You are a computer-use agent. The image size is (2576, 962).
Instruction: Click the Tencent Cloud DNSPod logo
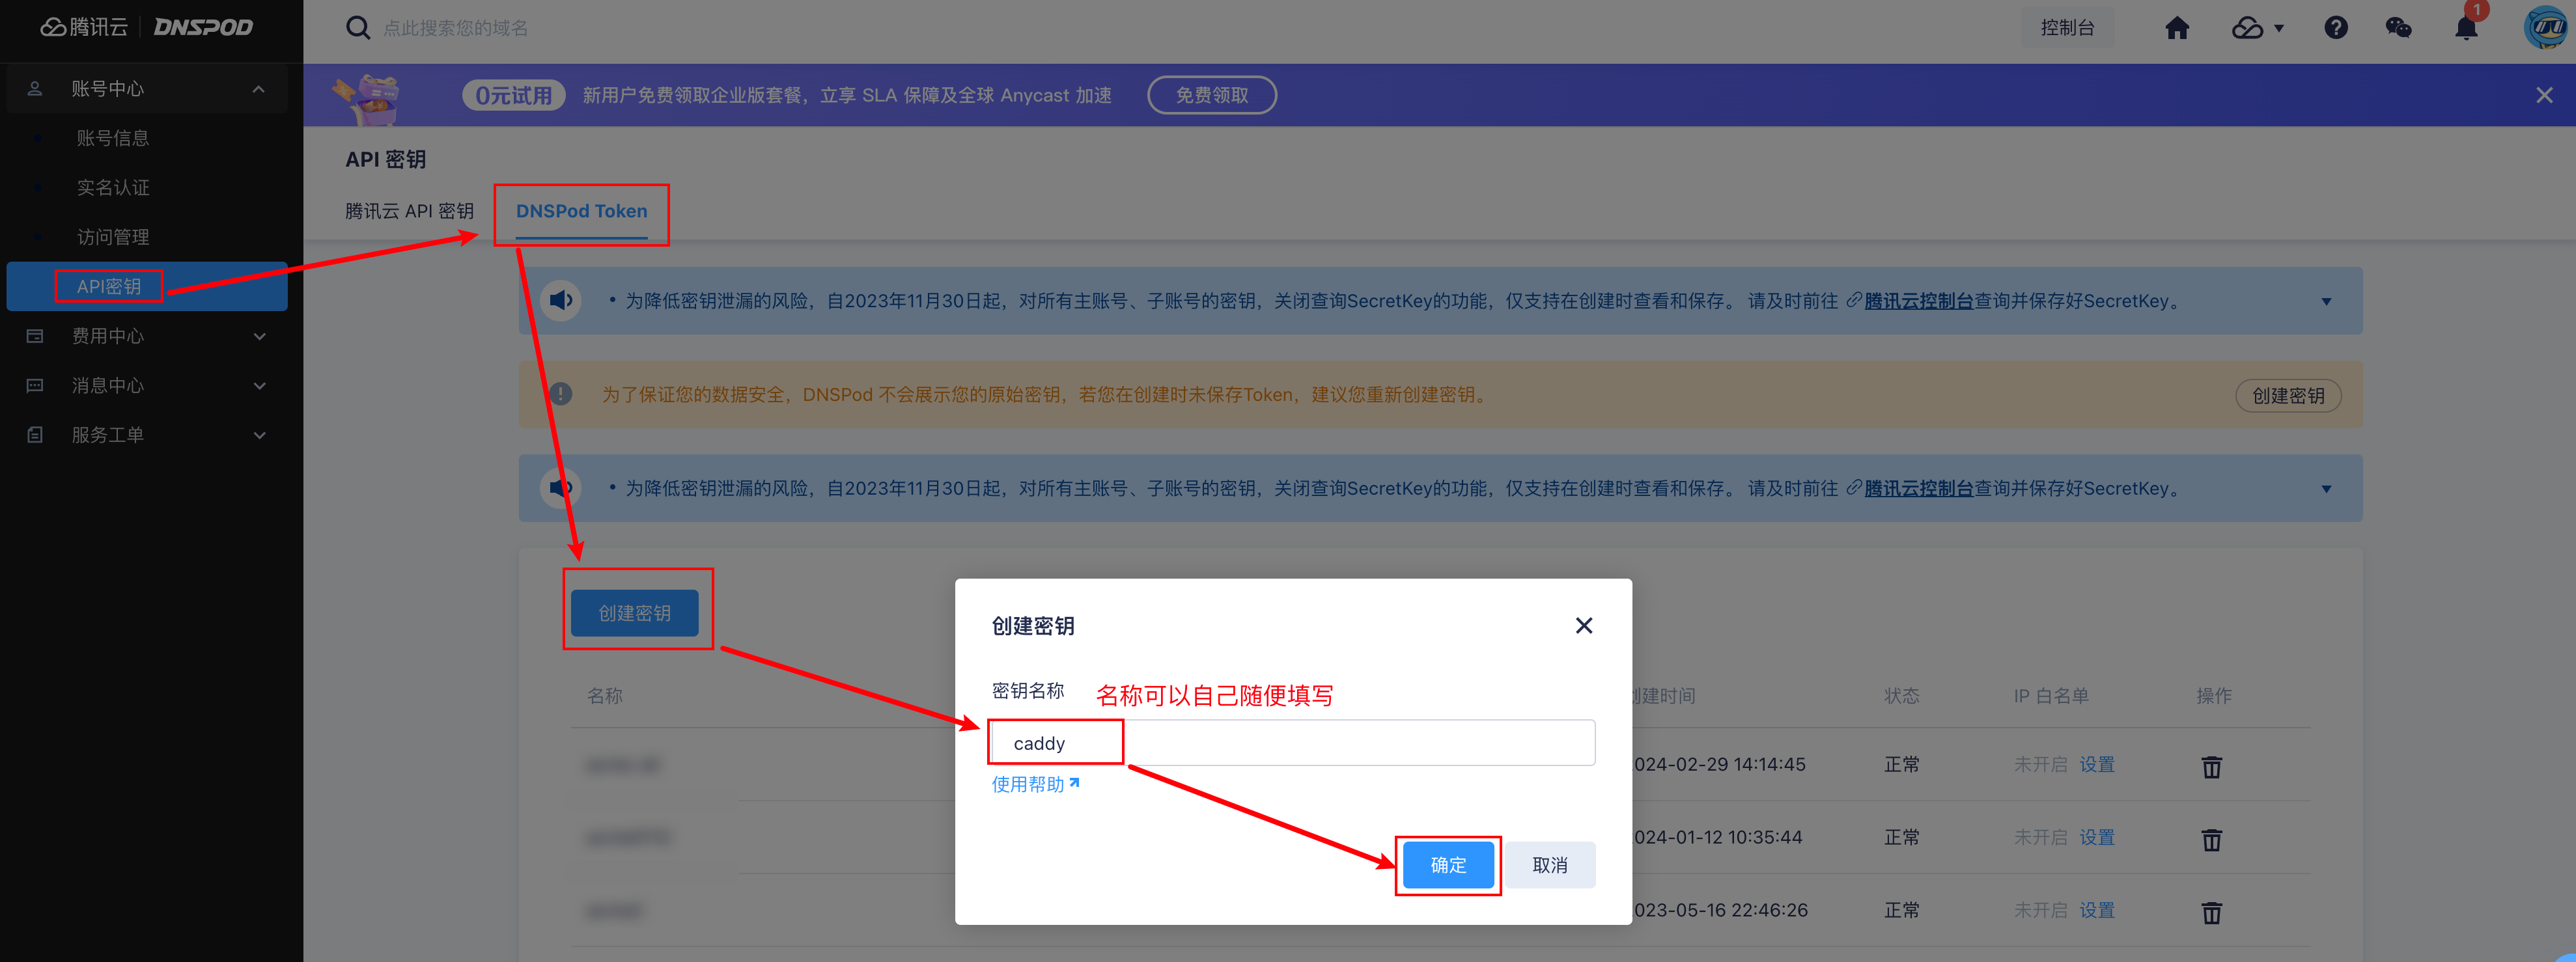[x=147, y=27]
